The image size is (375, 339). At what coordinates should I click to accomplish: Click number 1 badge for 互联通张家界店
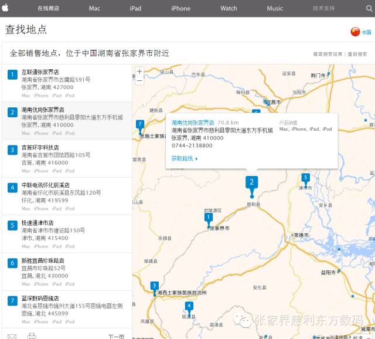pos(12,74)
